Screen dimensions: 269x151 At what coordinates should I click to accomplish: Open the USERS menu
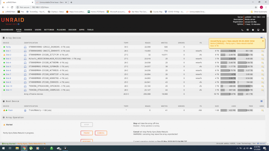tap(38, 30)
